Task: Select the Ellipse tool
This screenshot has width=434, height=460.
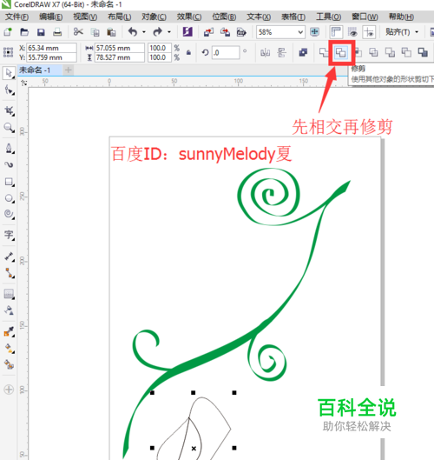Action: 9,198
